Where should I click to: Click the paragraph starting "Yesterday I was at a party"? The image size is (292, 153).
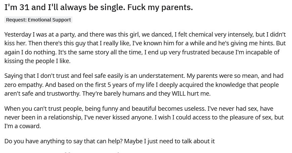pyautogui.click(x=144, y=48)
